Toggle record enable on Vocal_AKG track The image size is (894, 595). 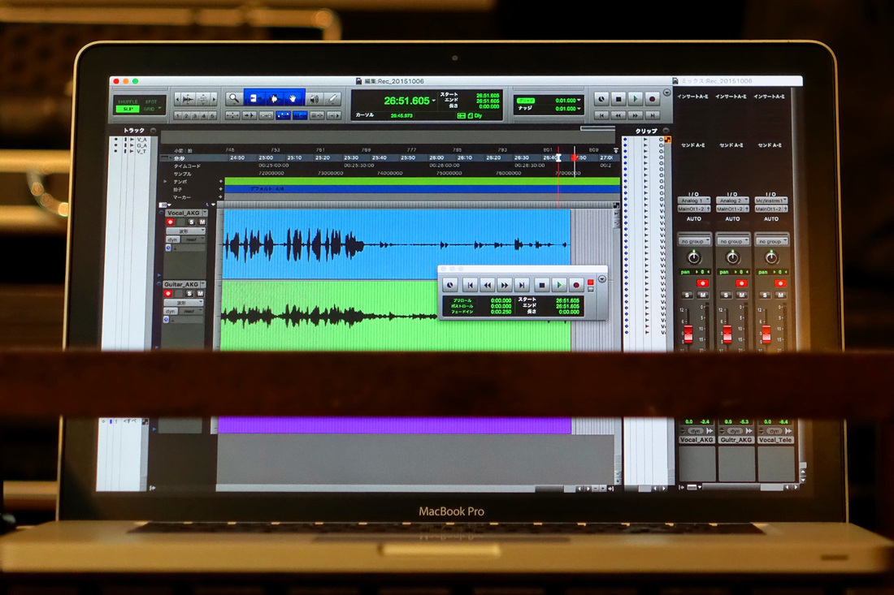(170, 222)
